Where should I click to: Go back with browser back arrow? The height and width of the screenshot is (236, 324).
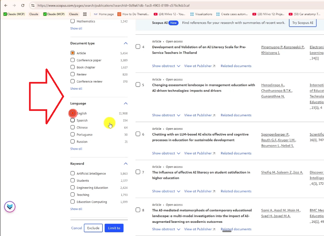pos(6,6)
